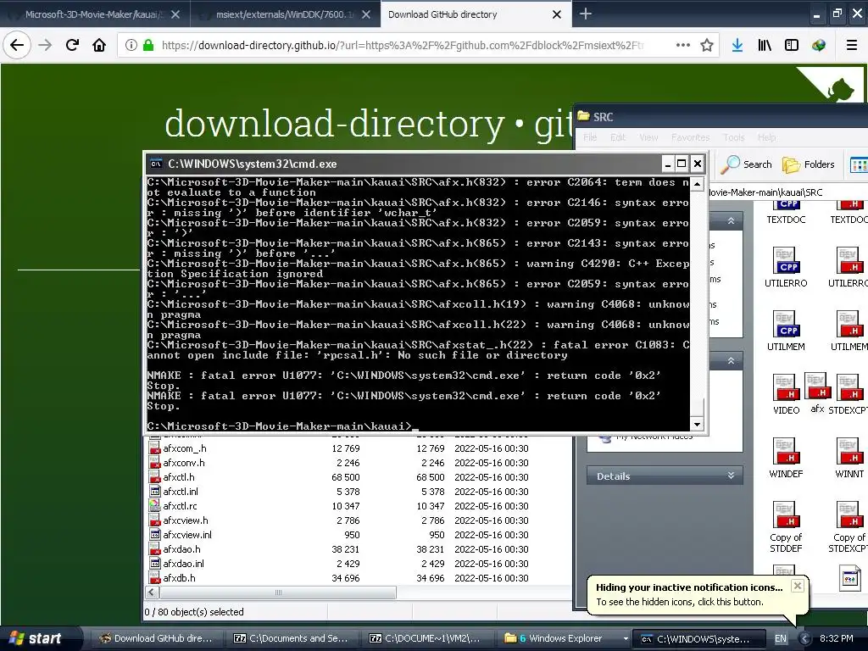
Task: Select the Download GitHub directory tab
Action: click(476, 14)
